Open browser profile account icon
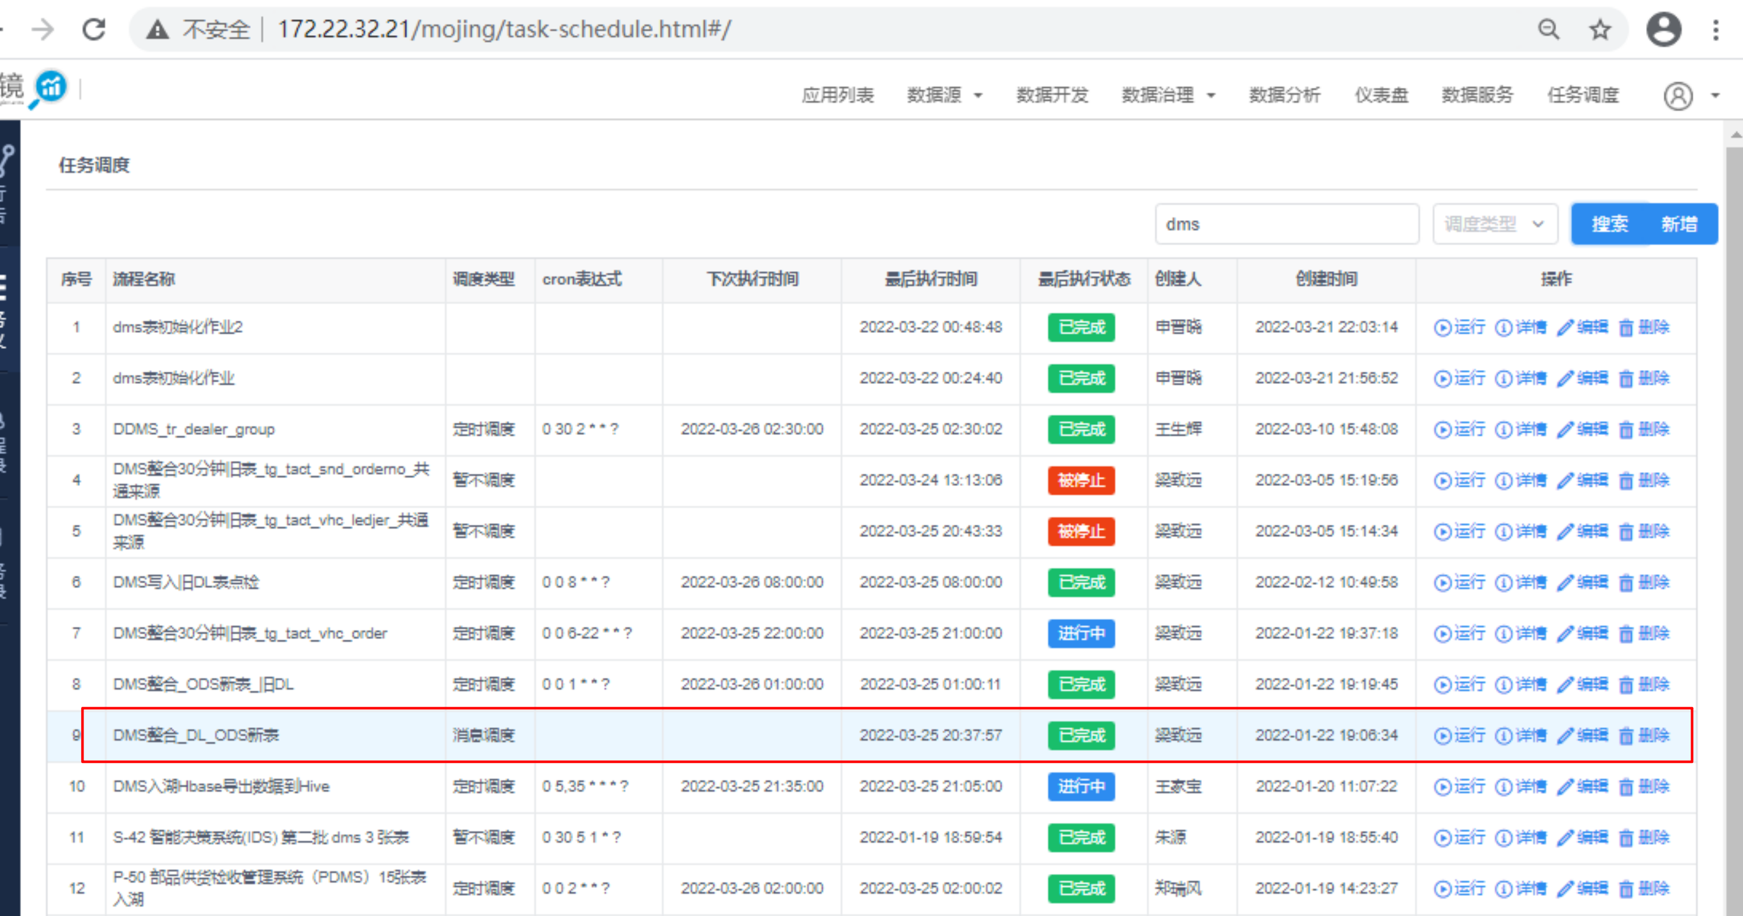The width and height of the screenshot is (1743, 916). point(1664,29)
